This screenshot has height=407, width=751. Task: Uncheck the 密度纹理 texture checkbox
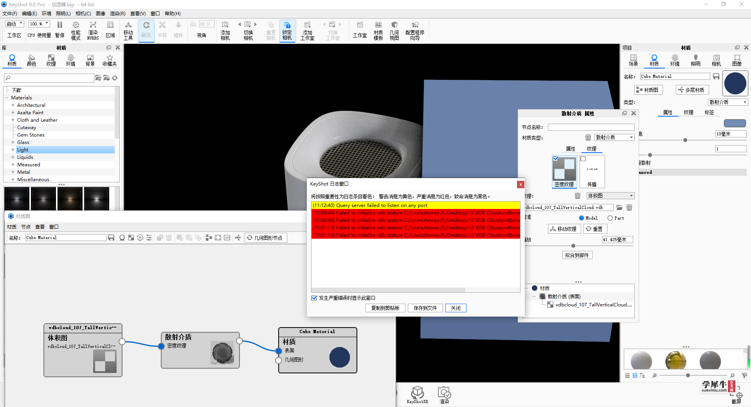click(x=556, y=158)
